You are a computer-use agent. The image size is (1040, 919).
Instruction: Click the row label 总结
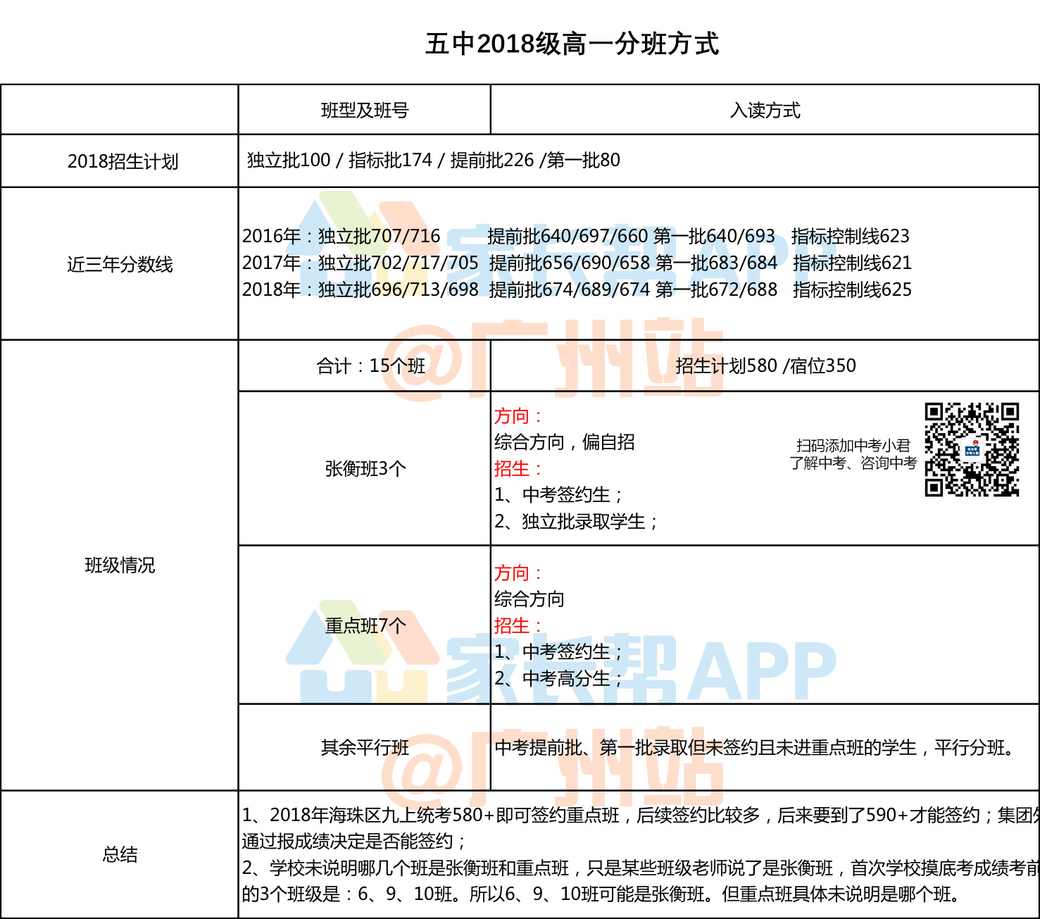pos(120,854)
